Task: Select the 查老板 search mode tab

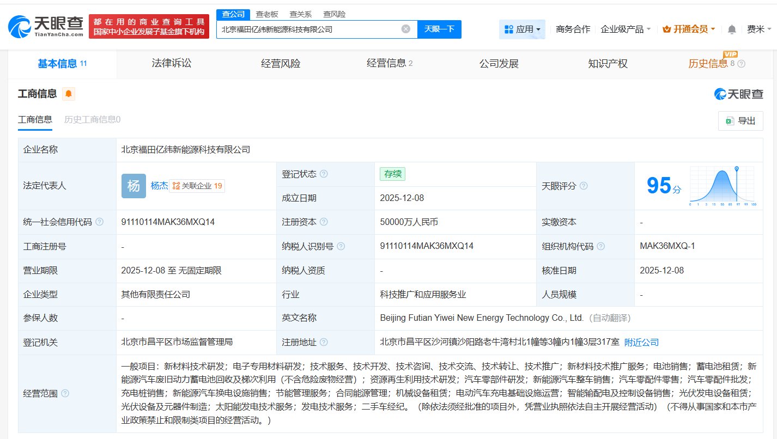Action: 267,14
